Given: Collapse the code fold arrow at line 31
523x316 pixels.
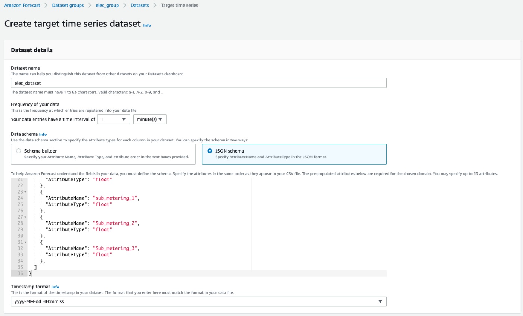Looking at the screenshot, I should pos(25,242).
